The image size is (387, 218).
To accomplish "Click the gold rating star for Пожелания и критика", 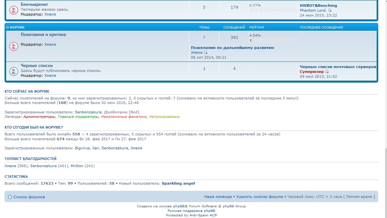I will (251, 40).
